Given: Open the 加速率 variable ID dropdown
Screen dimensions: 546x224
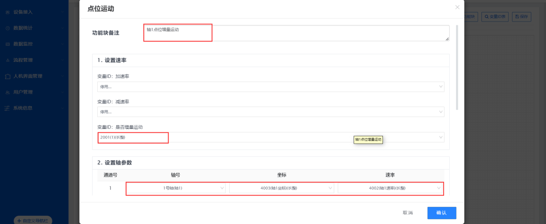Looking at the screenshot, I should click(270, 87).
